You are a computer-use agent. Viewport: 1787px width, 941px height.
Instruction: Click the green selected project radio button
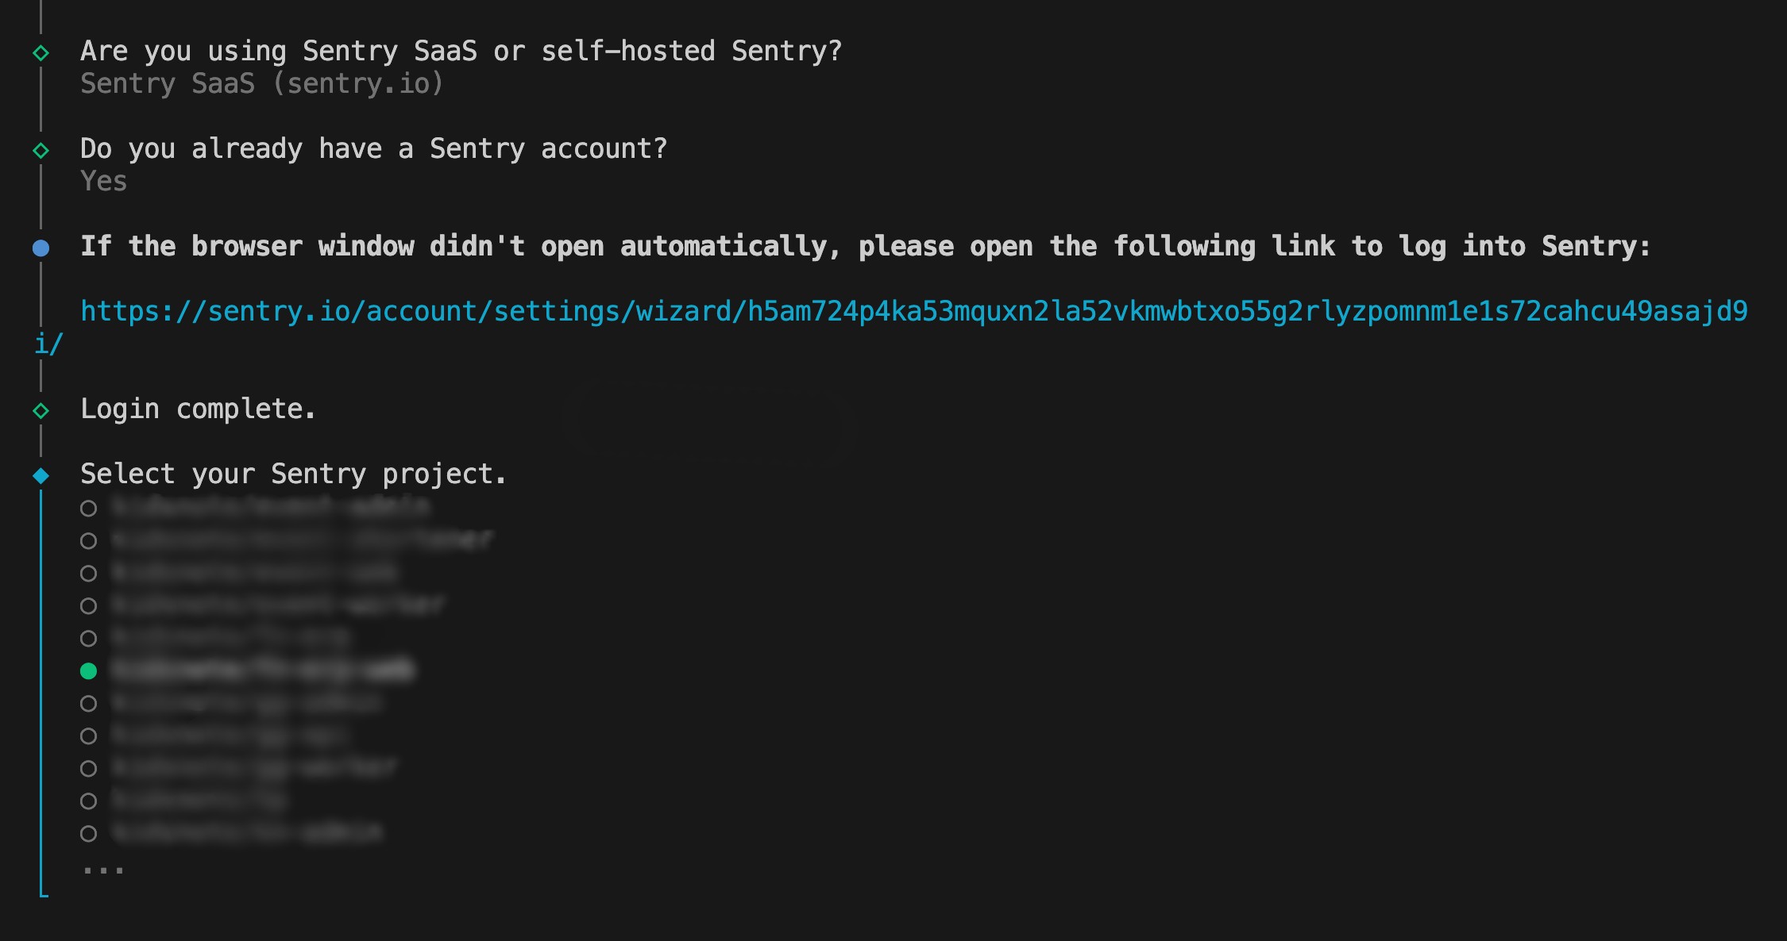89,671
